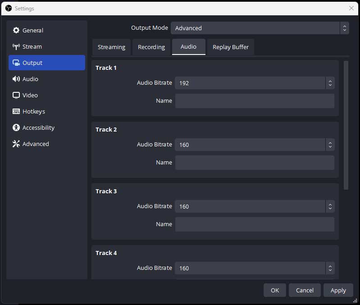Switch to the Streaming tab

click(111, 47)
